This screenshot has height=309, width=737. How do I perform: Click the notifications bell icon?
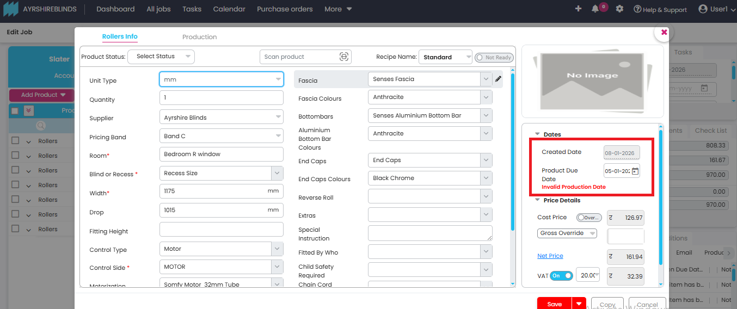pyautogui.click(x=595, y=9)
